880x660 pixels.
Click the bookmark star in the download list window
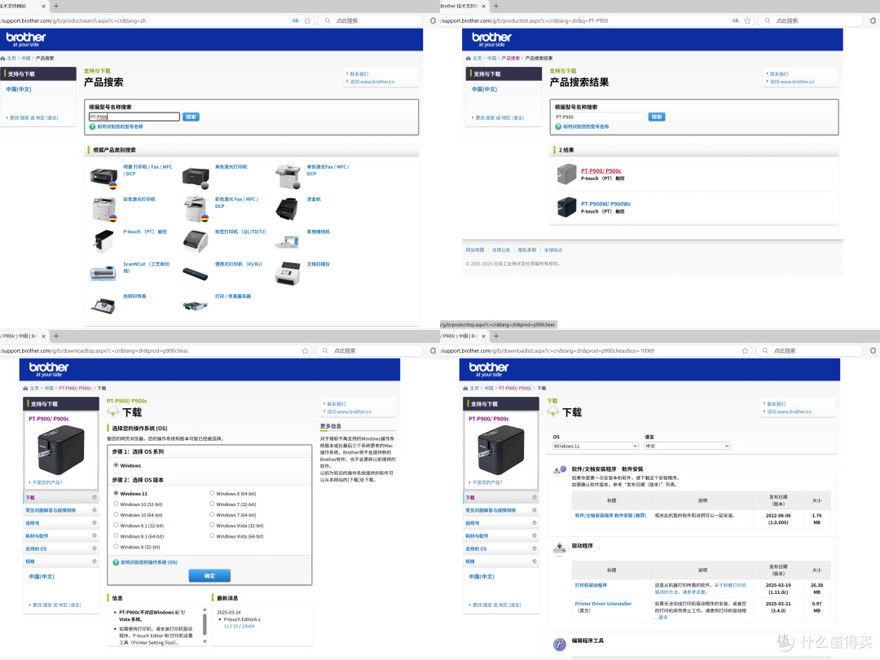click(746, 350)
